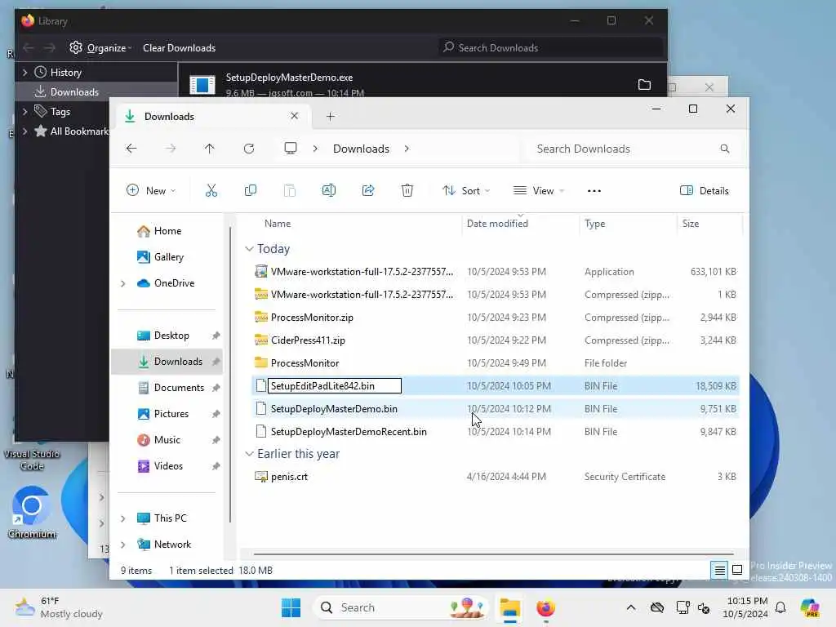
Task: Open Windows Start menu
Action: point(291,607)
